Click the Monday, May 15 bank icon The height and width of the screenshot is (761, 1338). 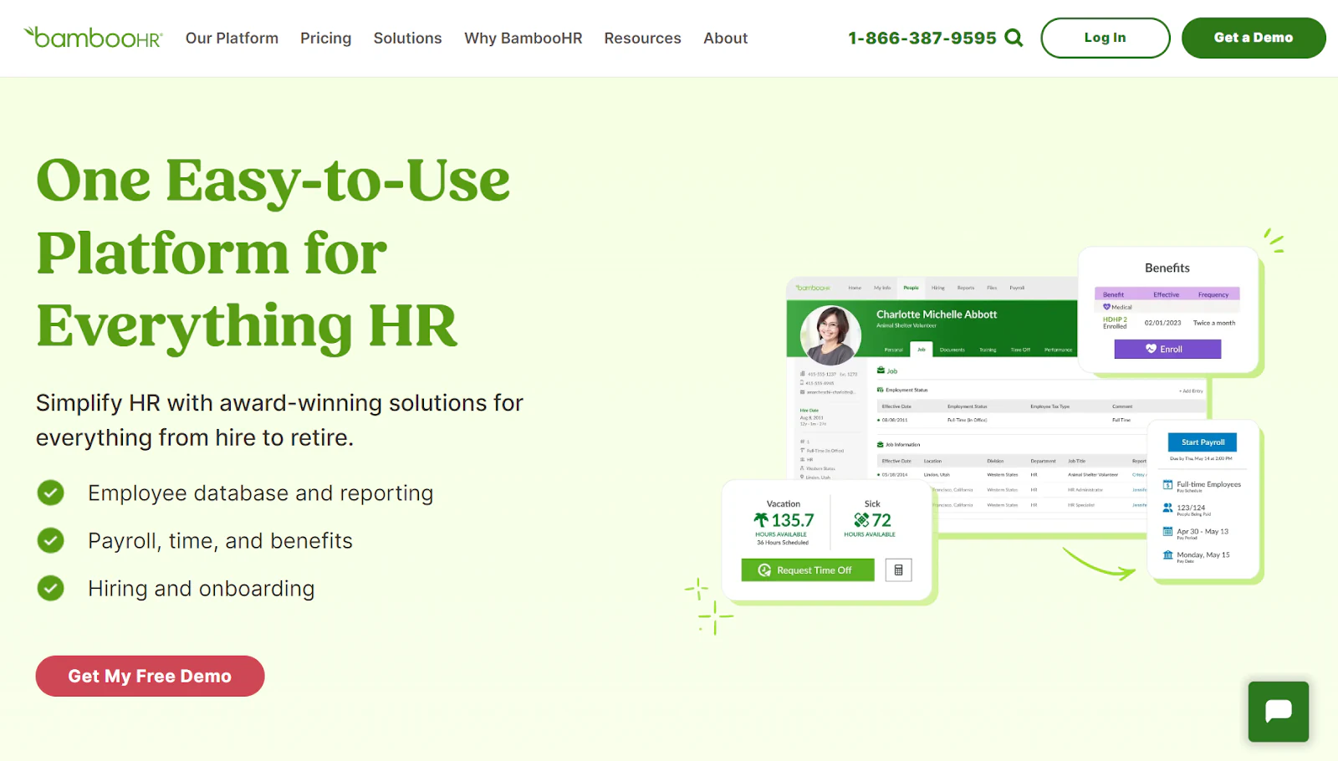[x=1168, y=554]
